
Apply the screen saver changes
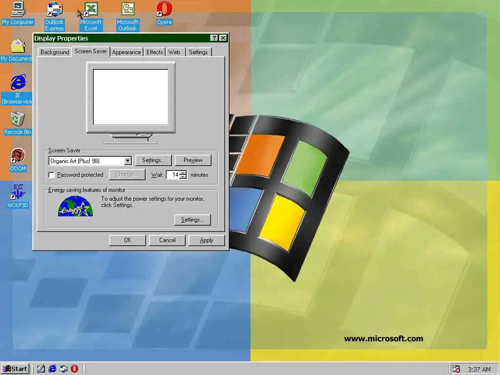[x=207, y=240]
